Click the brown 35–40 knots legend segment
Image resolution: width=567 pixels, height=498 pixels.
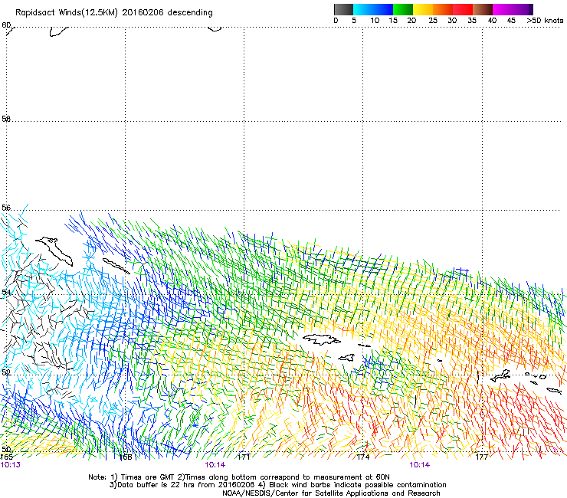click(x=483, y=9)
